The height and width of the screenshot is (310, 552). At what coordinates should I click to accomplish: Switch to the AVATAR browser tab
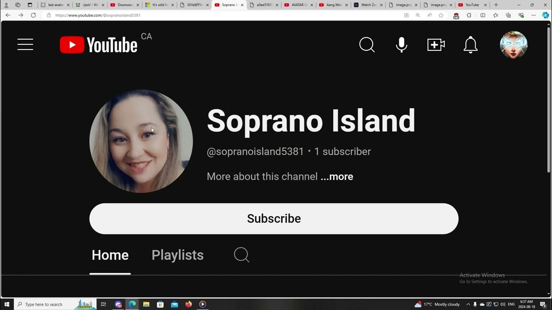[x=297, y=5]
